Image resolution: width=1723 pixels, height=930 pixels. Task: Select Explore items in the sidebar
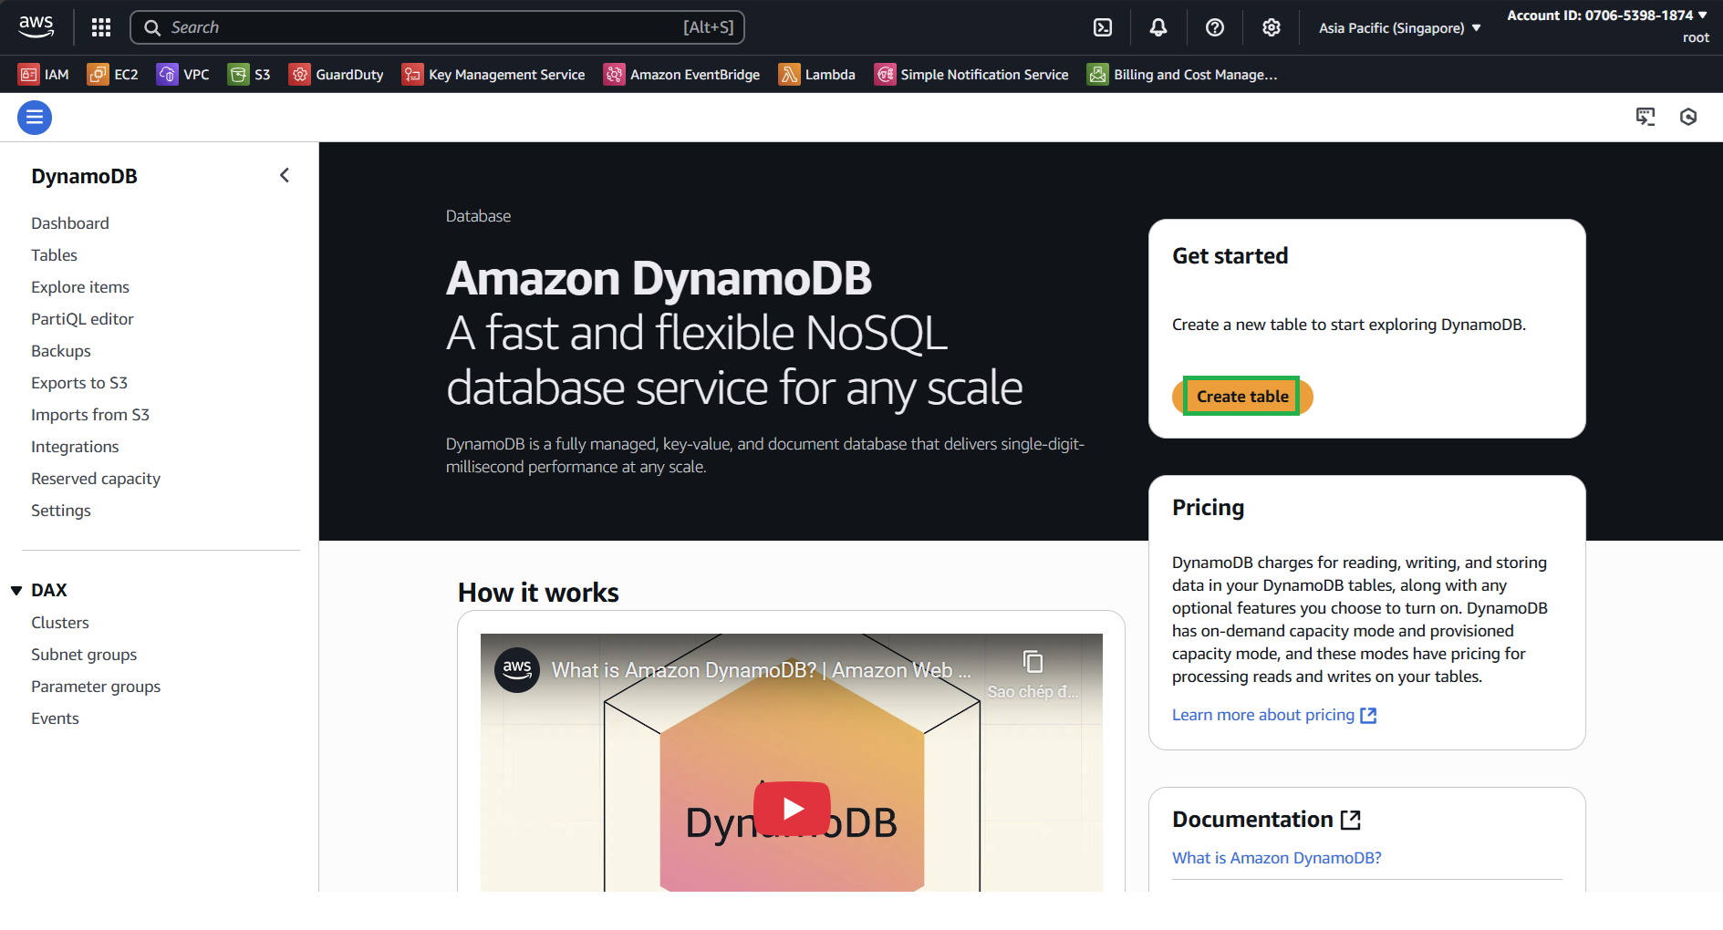(80, 287)
